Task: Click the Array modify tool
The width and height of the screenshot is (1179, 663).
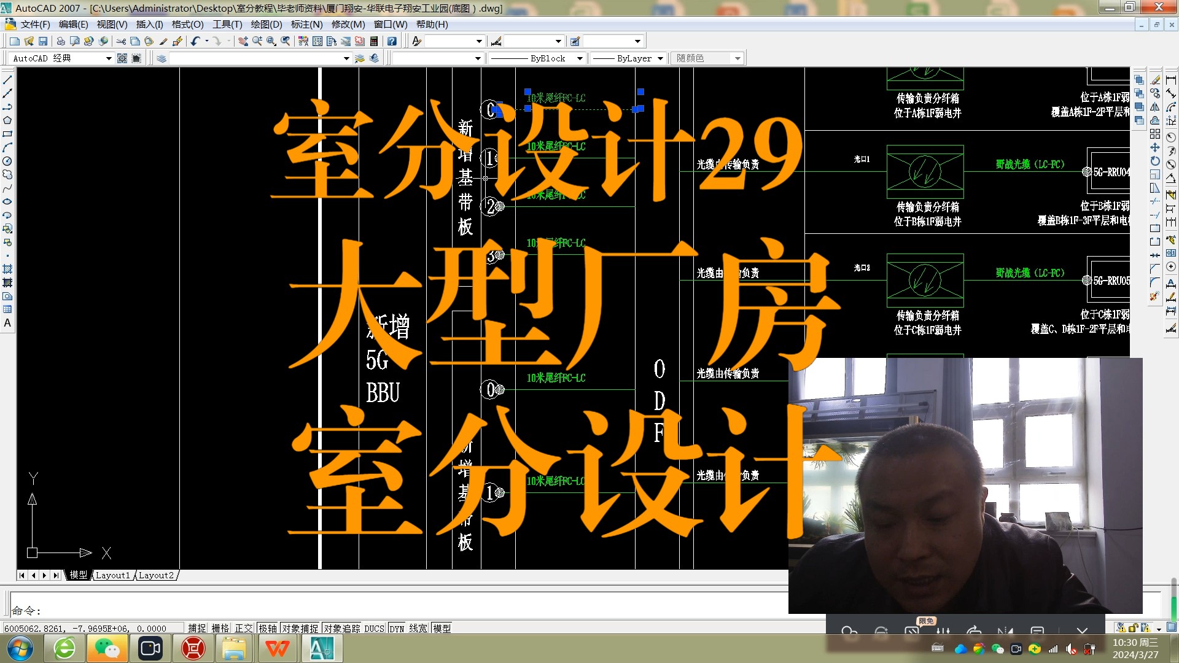Action: click(x=1155, y=134)
